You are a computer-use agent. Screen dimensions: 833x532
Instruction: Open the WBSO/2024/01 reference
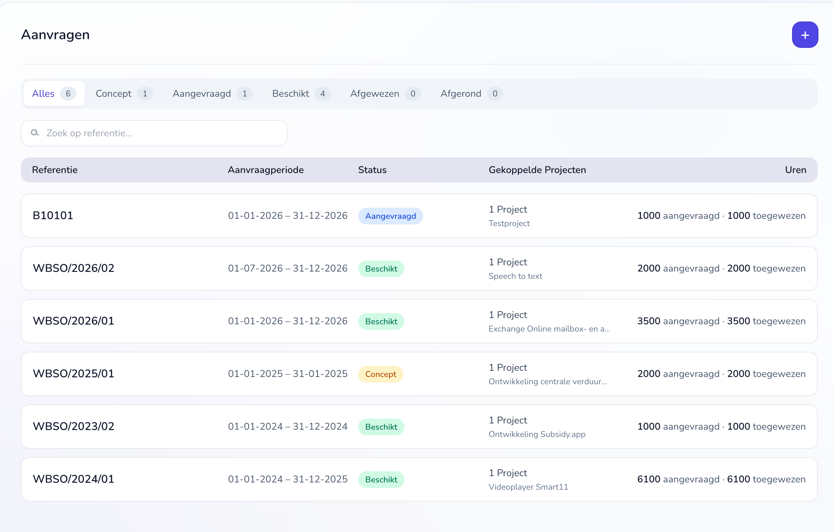[x=74, y=479]
